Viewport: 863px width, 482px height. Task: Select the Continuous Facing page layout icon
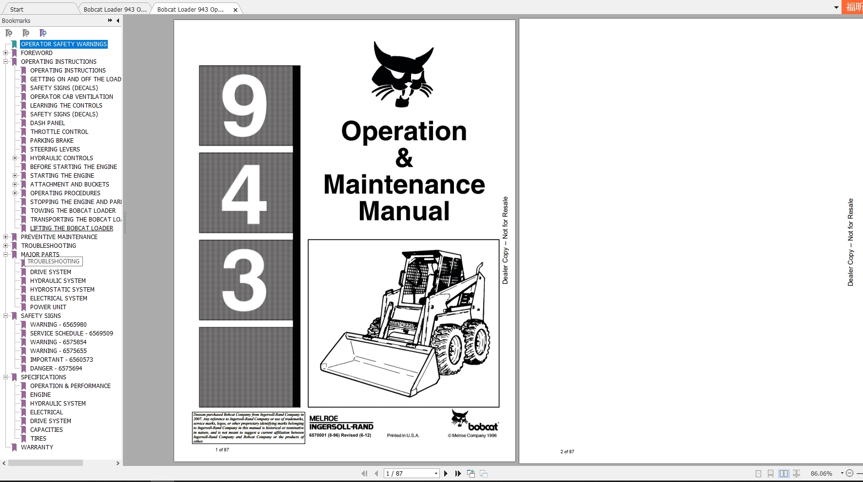tap(796, 473)
